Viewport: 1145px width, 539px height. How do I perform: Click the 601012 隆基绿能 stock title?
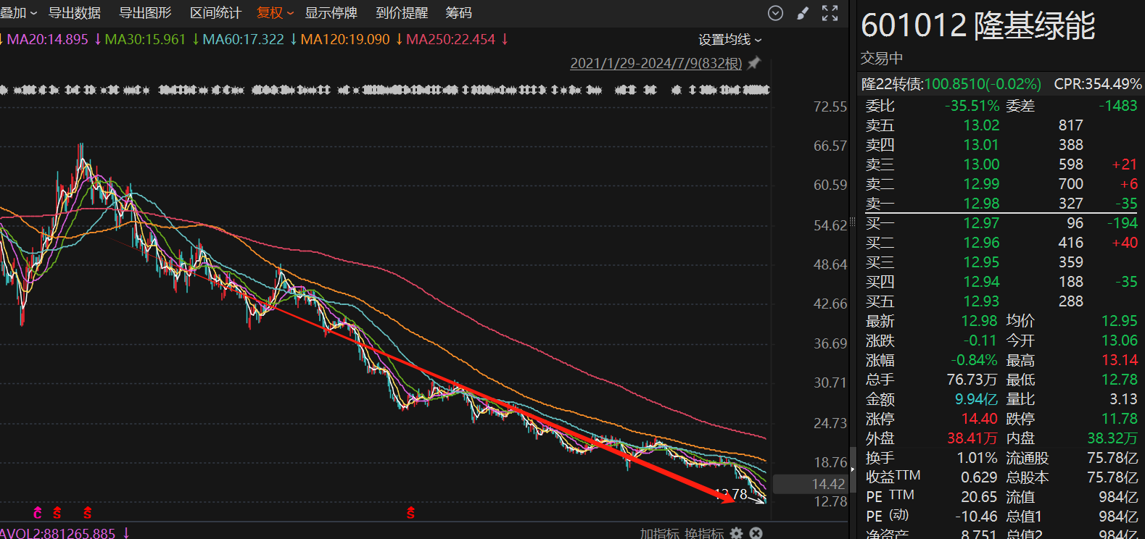coord(977,25)
